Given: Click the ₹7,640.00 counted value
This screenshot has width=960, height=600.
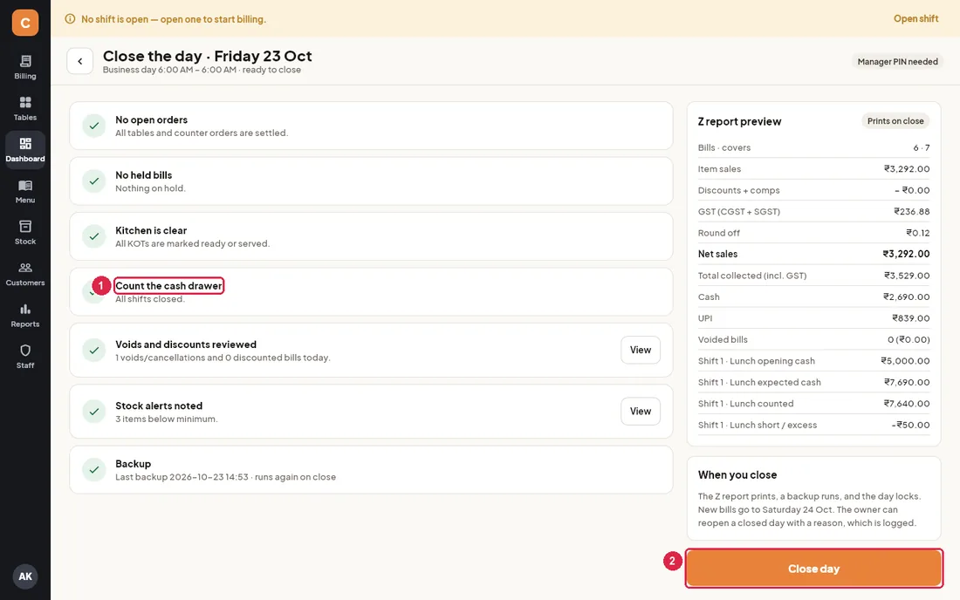Looking at the screenshot, I should tap(907, 404).
